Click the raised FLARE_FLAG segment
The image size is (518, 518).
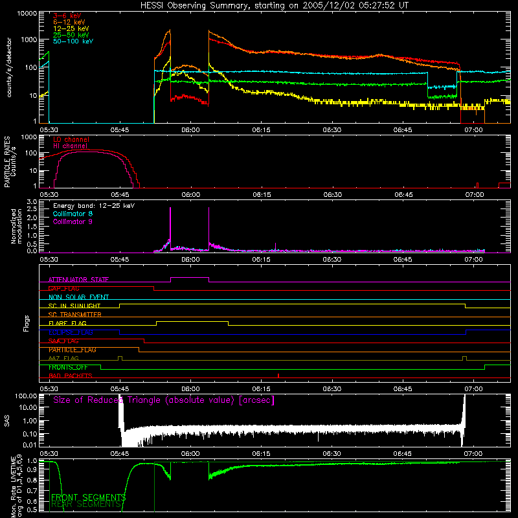point(192,321)
